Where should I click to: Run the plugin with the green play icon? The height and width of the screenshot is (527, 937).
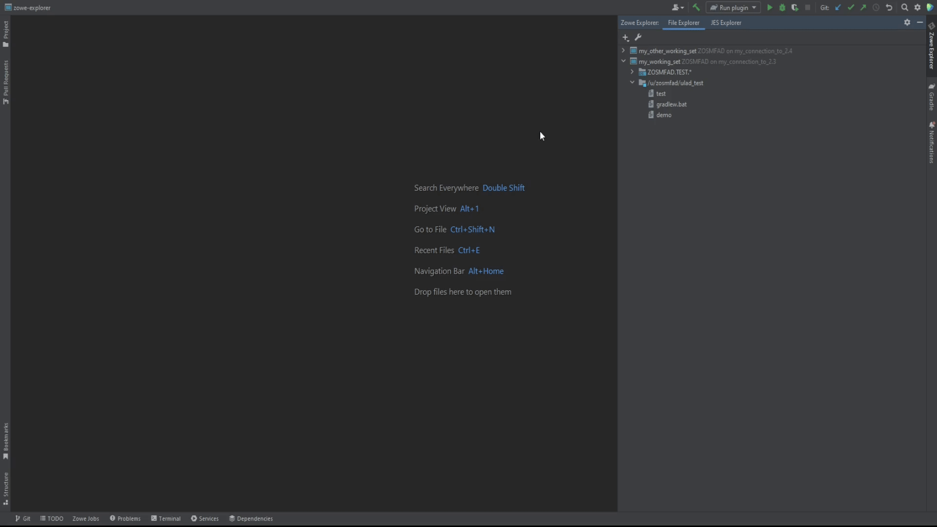click(770, 7)
